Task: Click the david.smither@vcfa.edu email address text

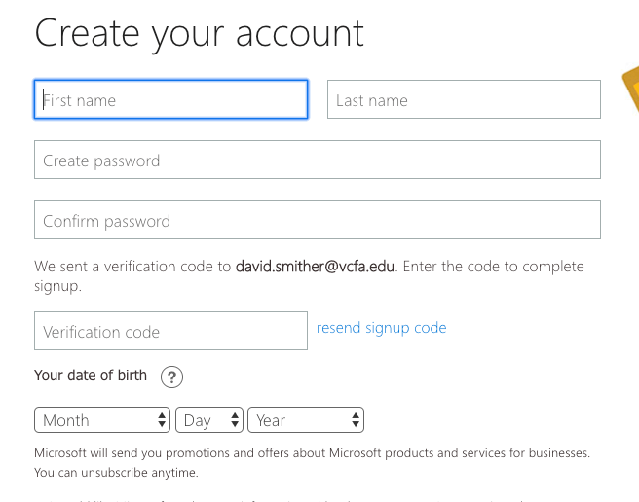Action: [316, 267]
